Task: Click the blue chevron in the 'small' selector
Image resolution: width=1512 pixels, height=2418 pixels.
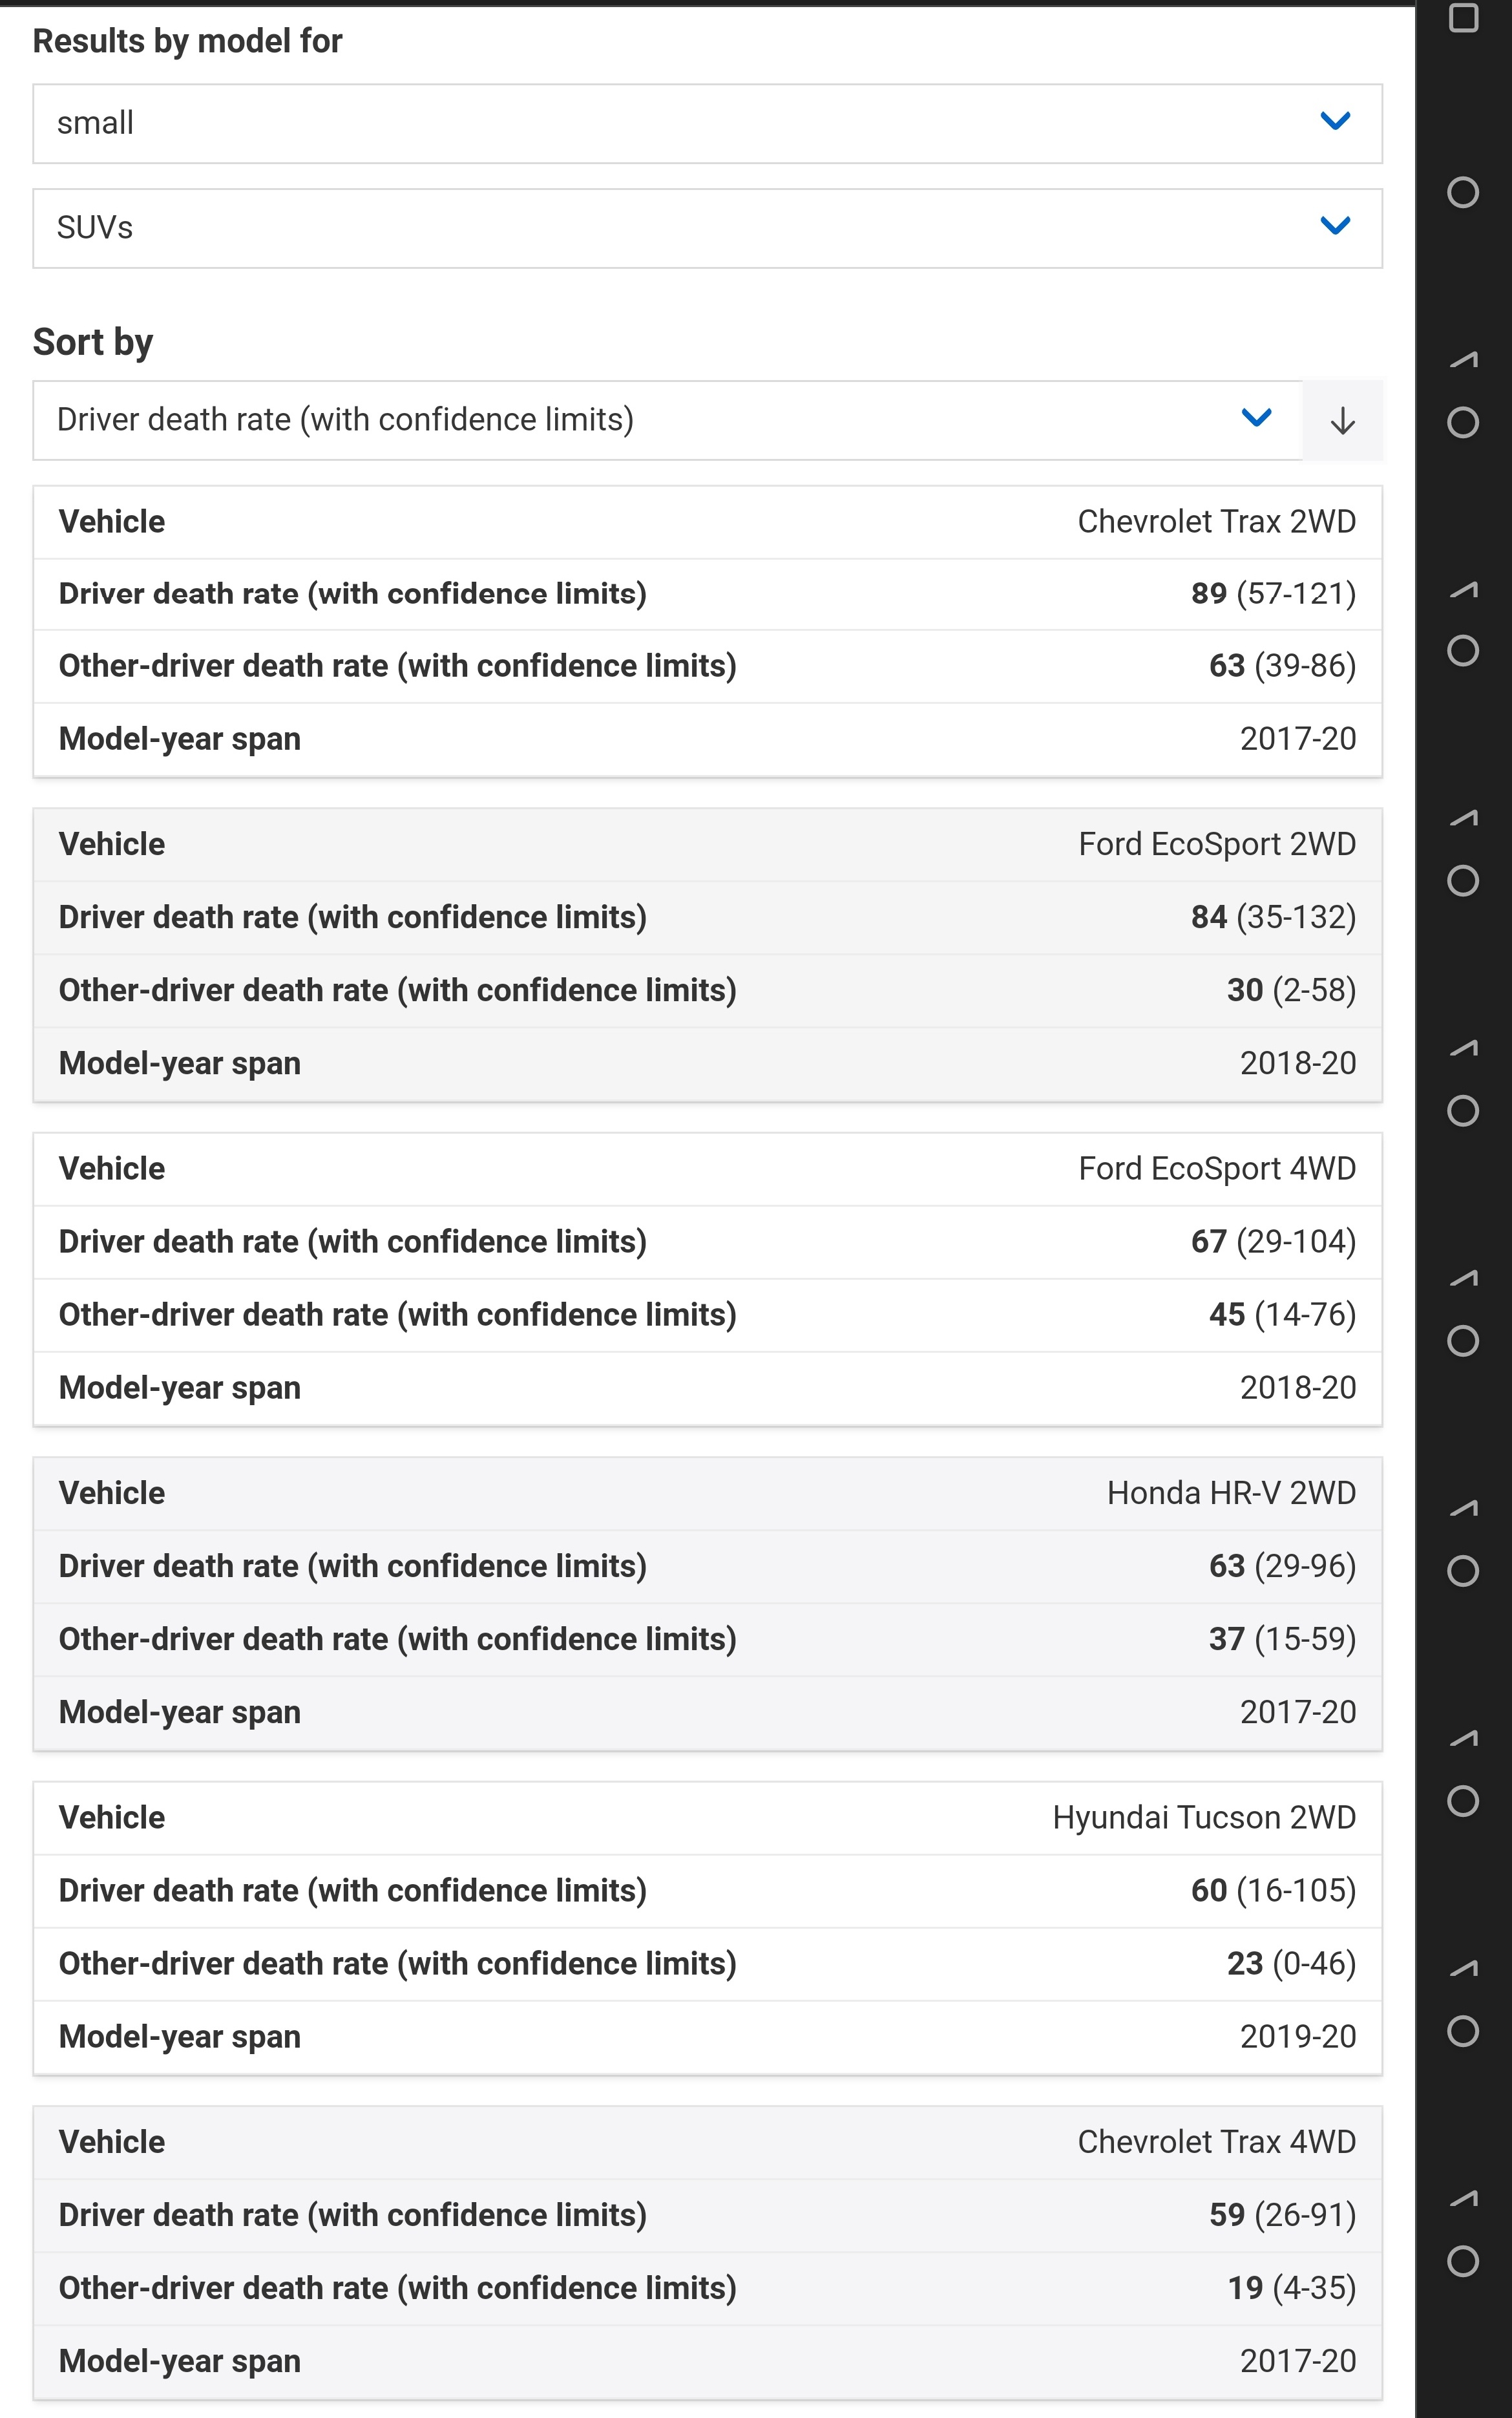Action: 1336,121
